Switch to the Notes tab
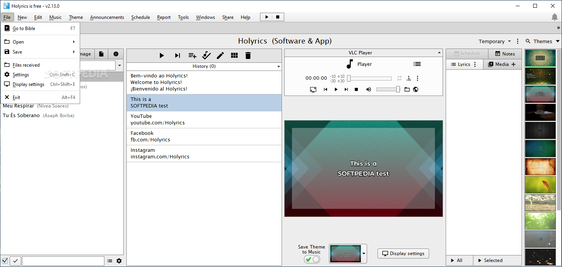The height and width of the screenshot is (267, 562). (505, 54)
